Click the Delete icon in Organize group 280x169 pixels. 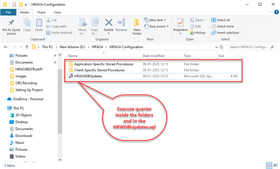(x=109, y=23)
